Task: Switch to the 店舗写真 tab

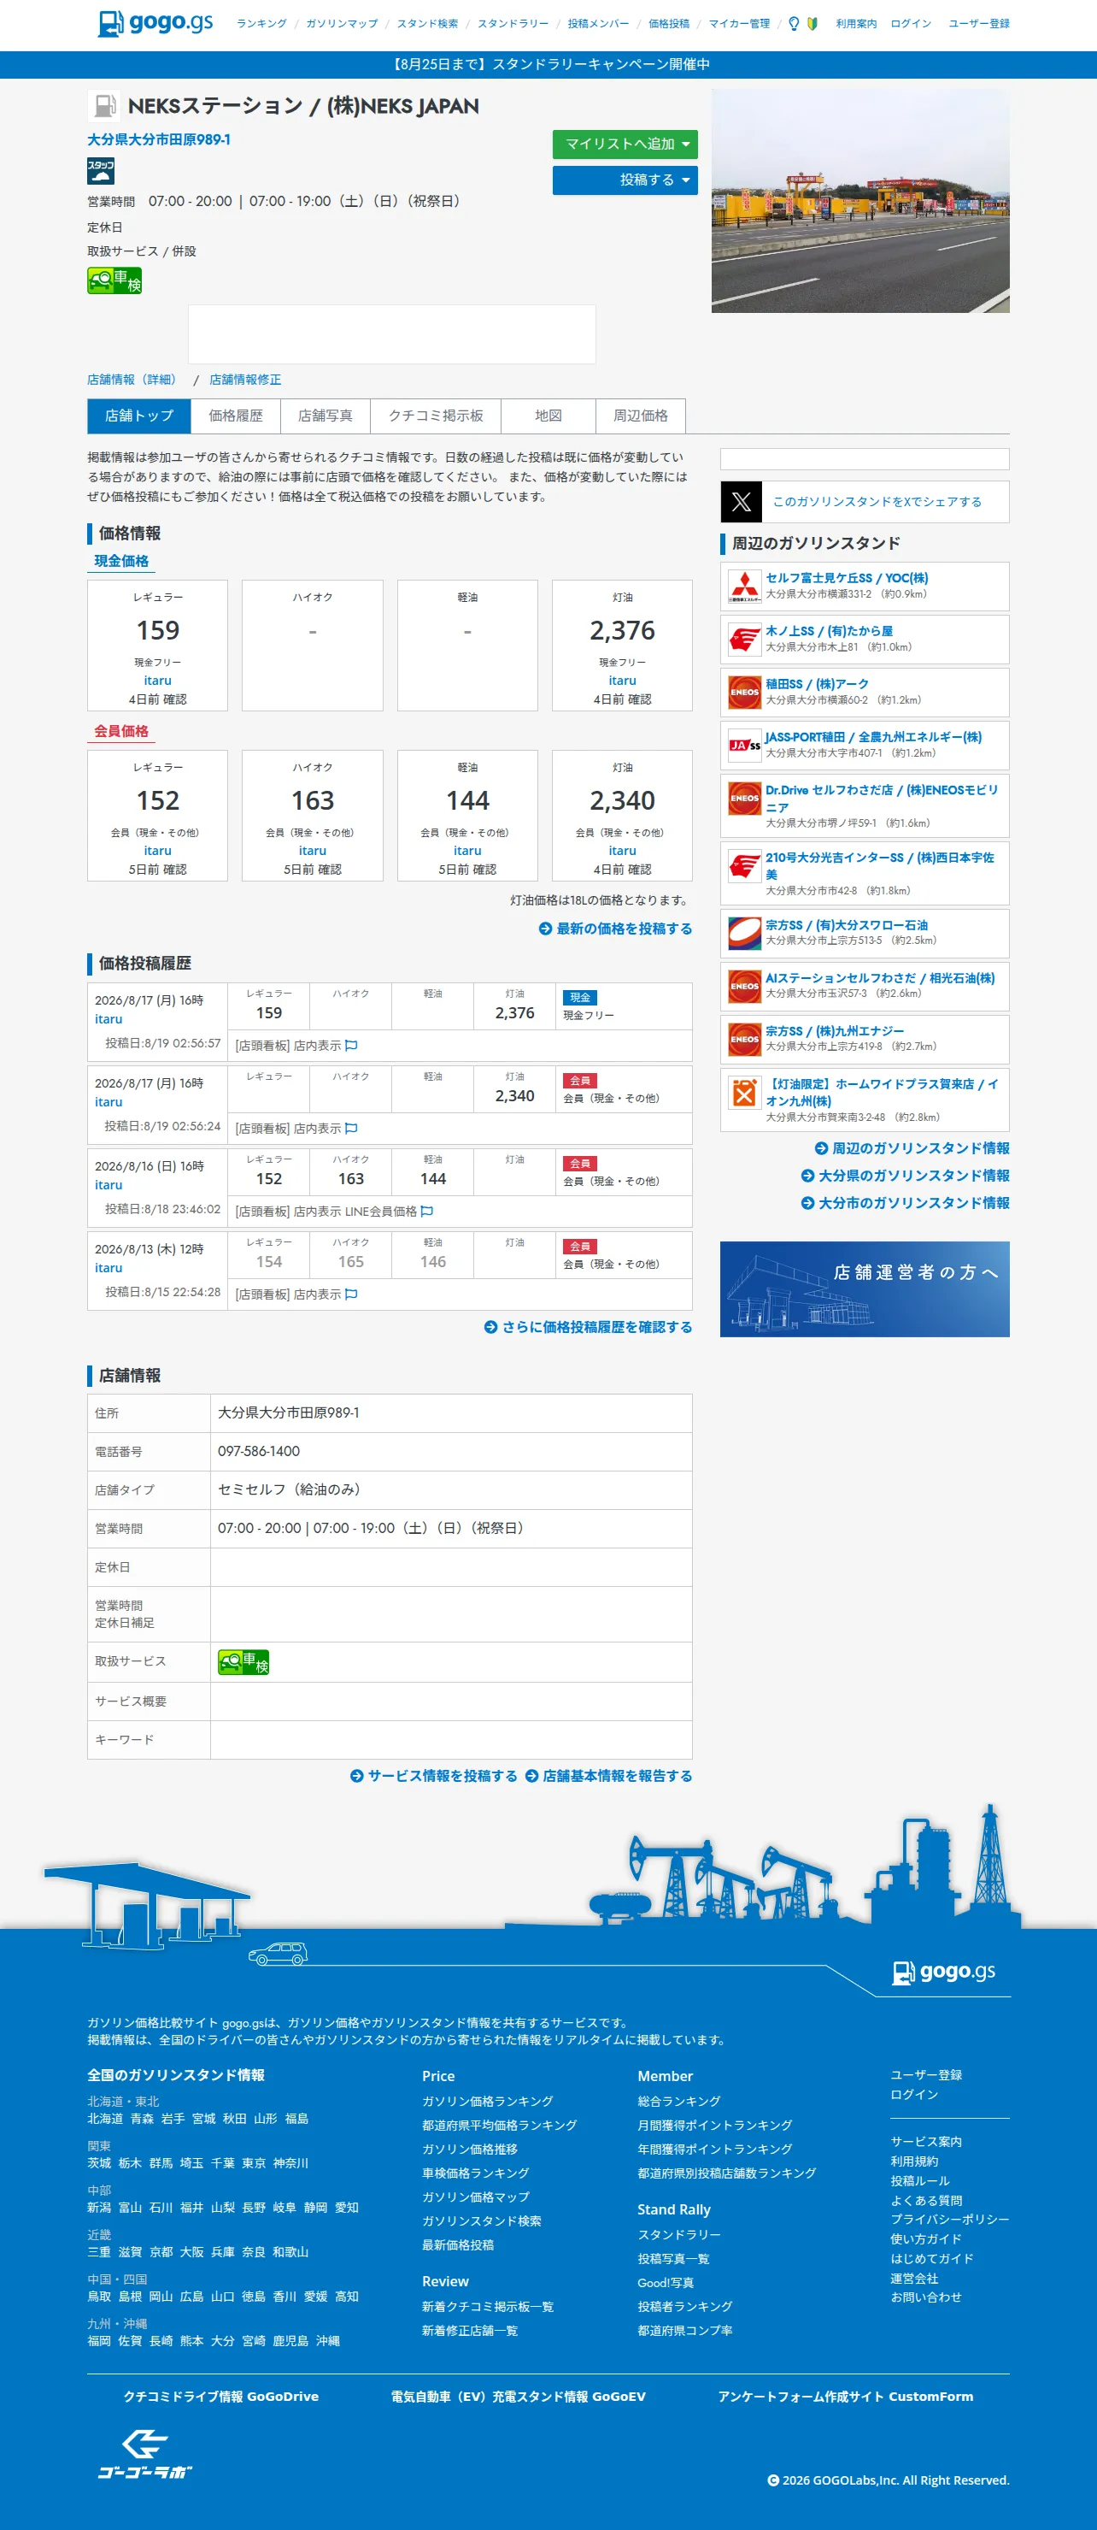Action: (326, 416)
